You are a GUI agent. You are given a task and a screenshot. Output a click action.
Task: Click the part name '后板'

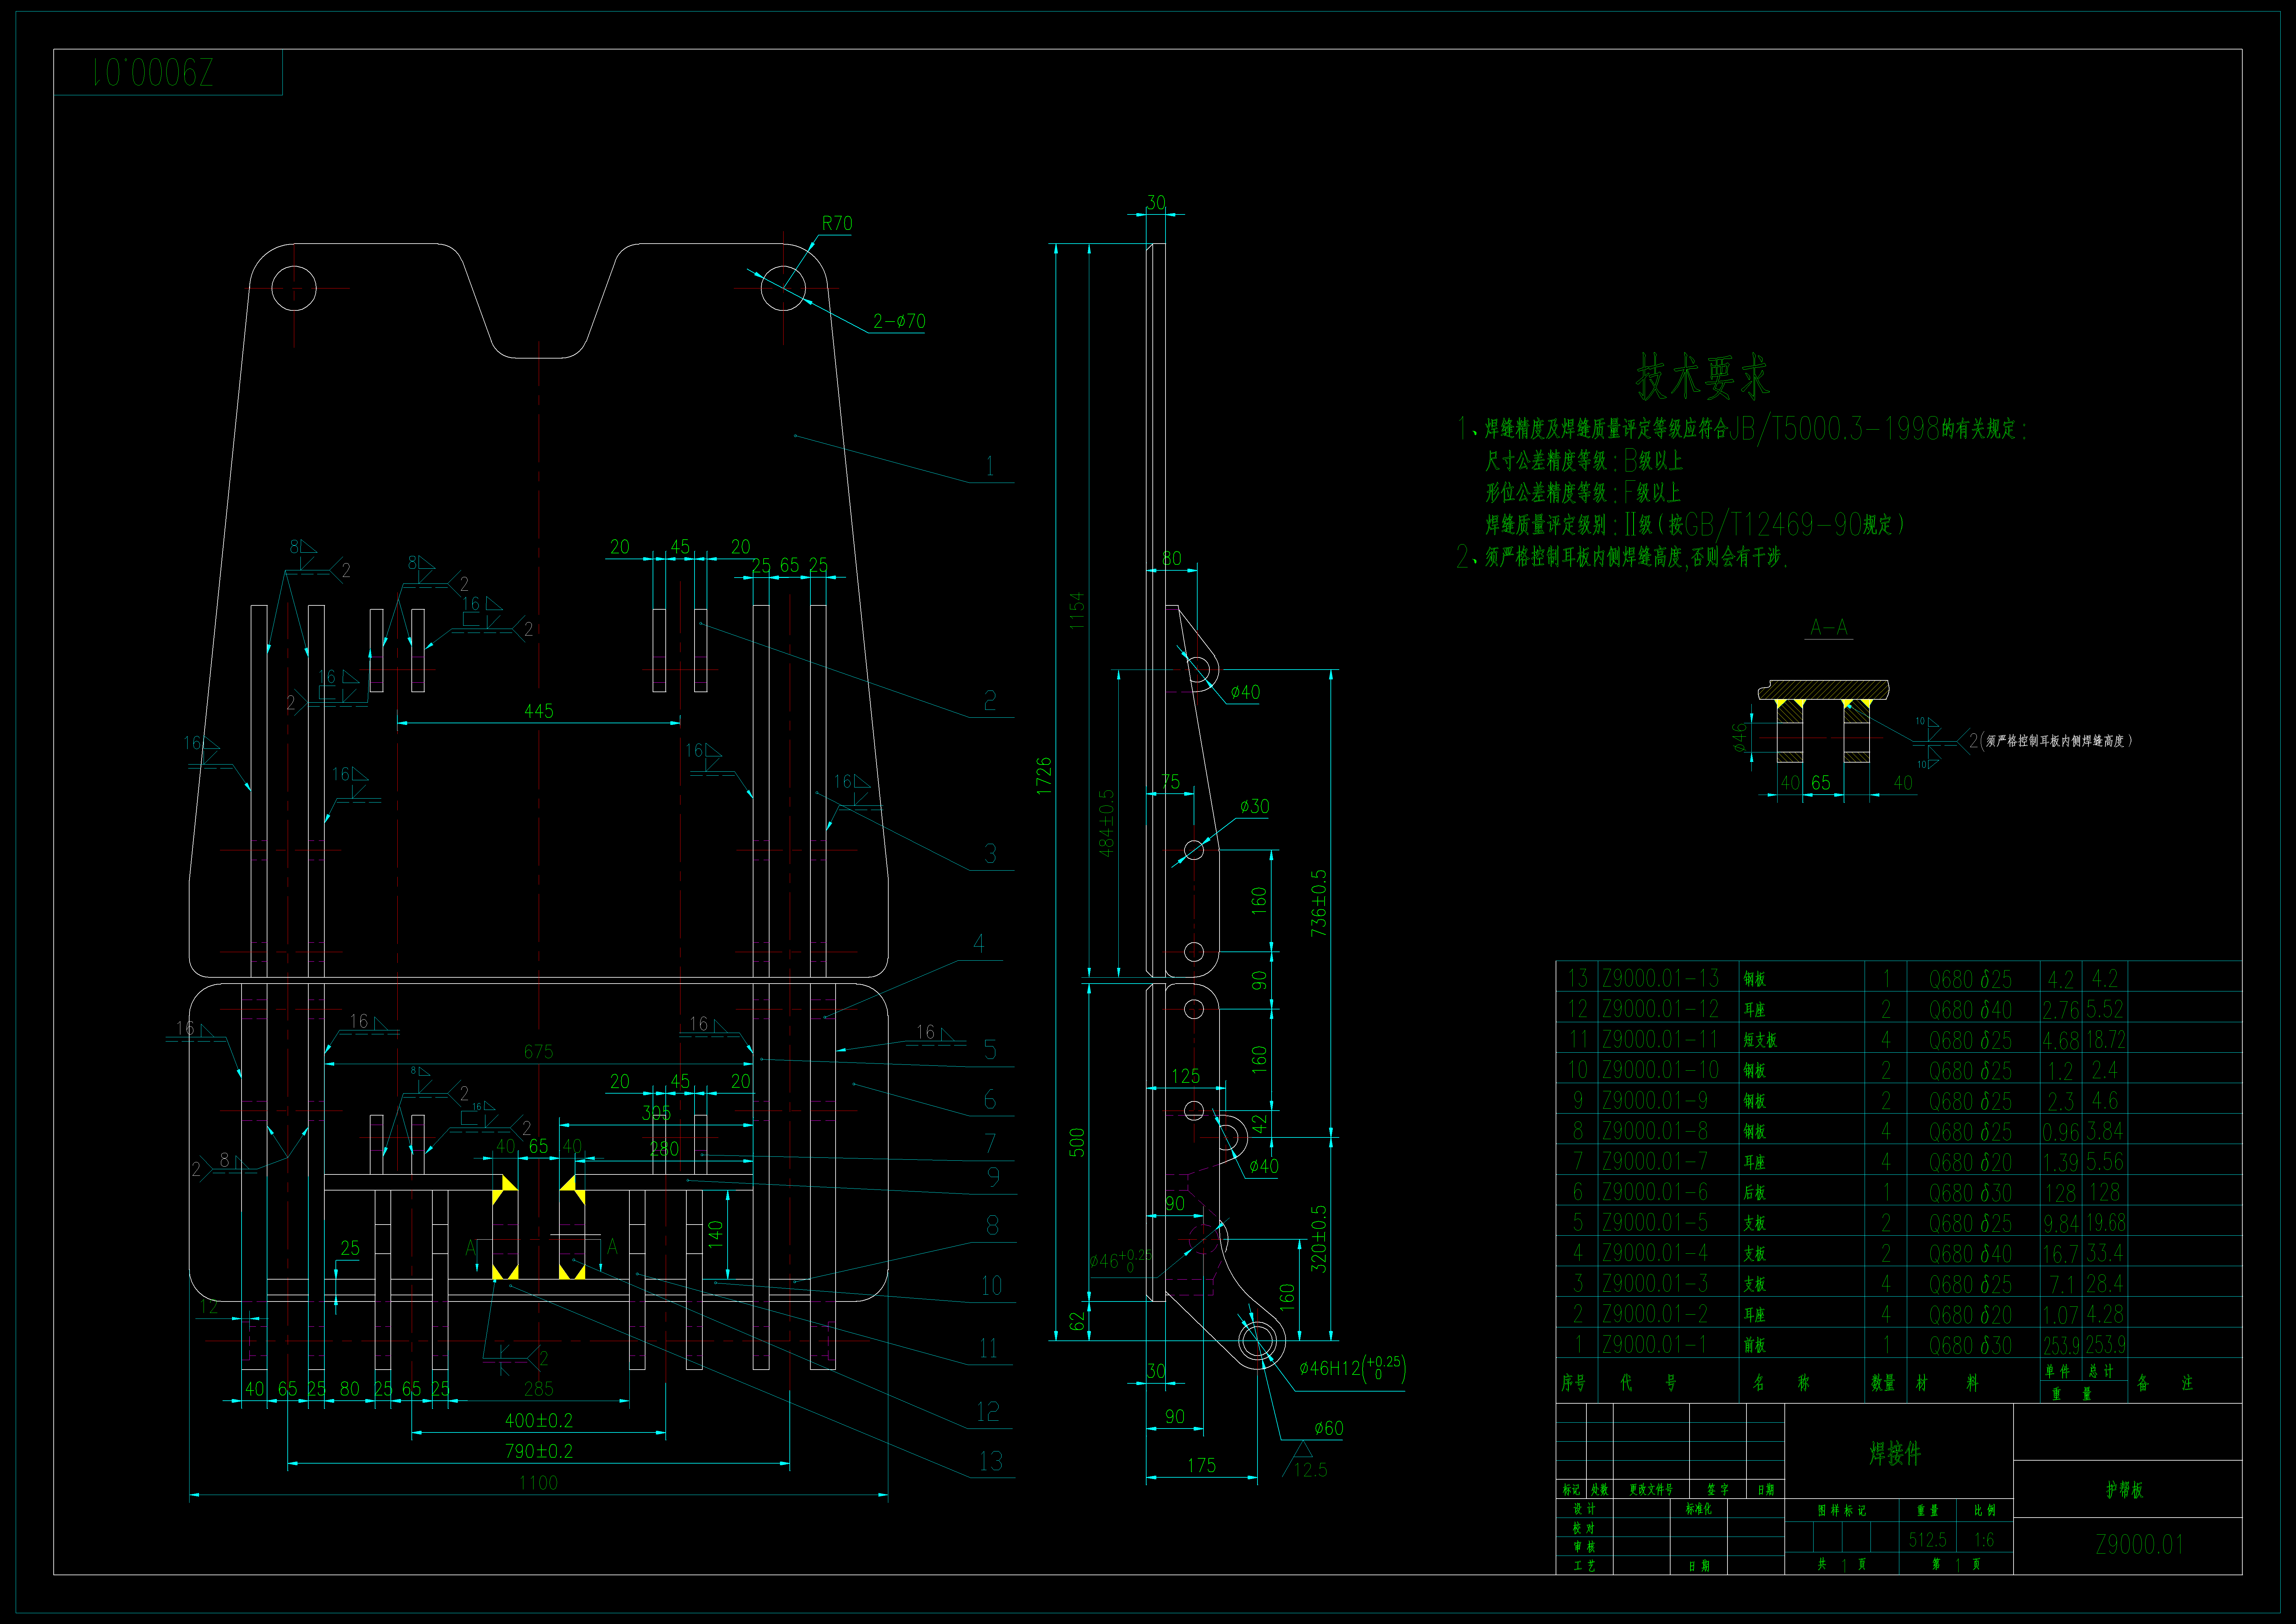coord(1755,1193)
